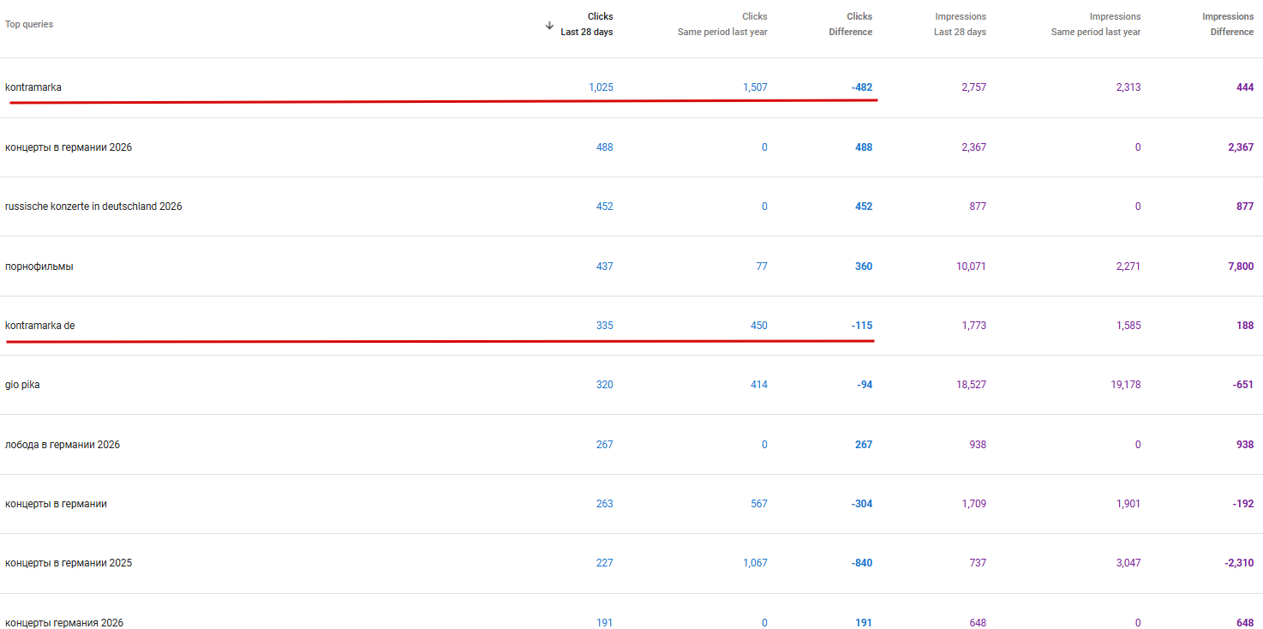The height and width of the screenshot is (629, 1263).
Task: Click the 335 clicks value for kontramarka de
Action: pos(605,326)
